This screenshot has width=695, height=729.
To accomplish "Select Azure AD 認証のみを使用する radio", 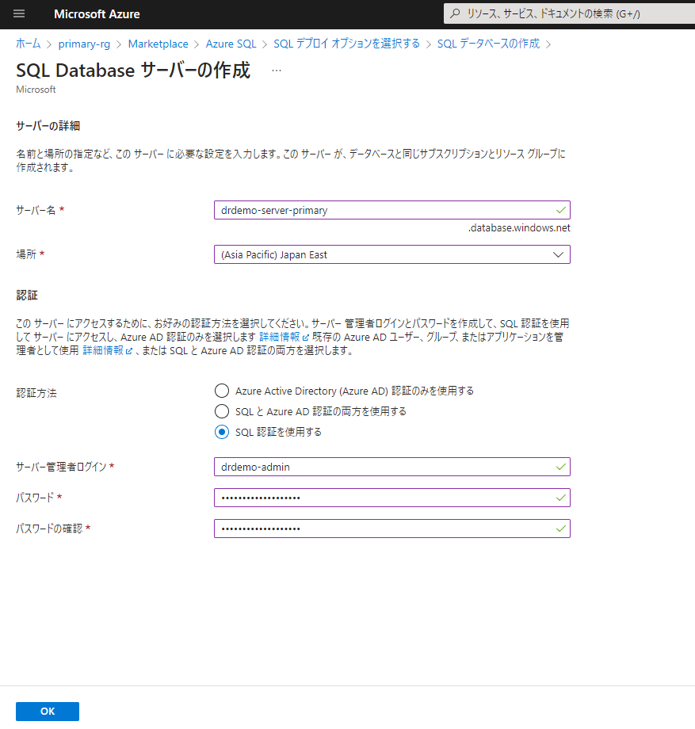I will [222, 391].
